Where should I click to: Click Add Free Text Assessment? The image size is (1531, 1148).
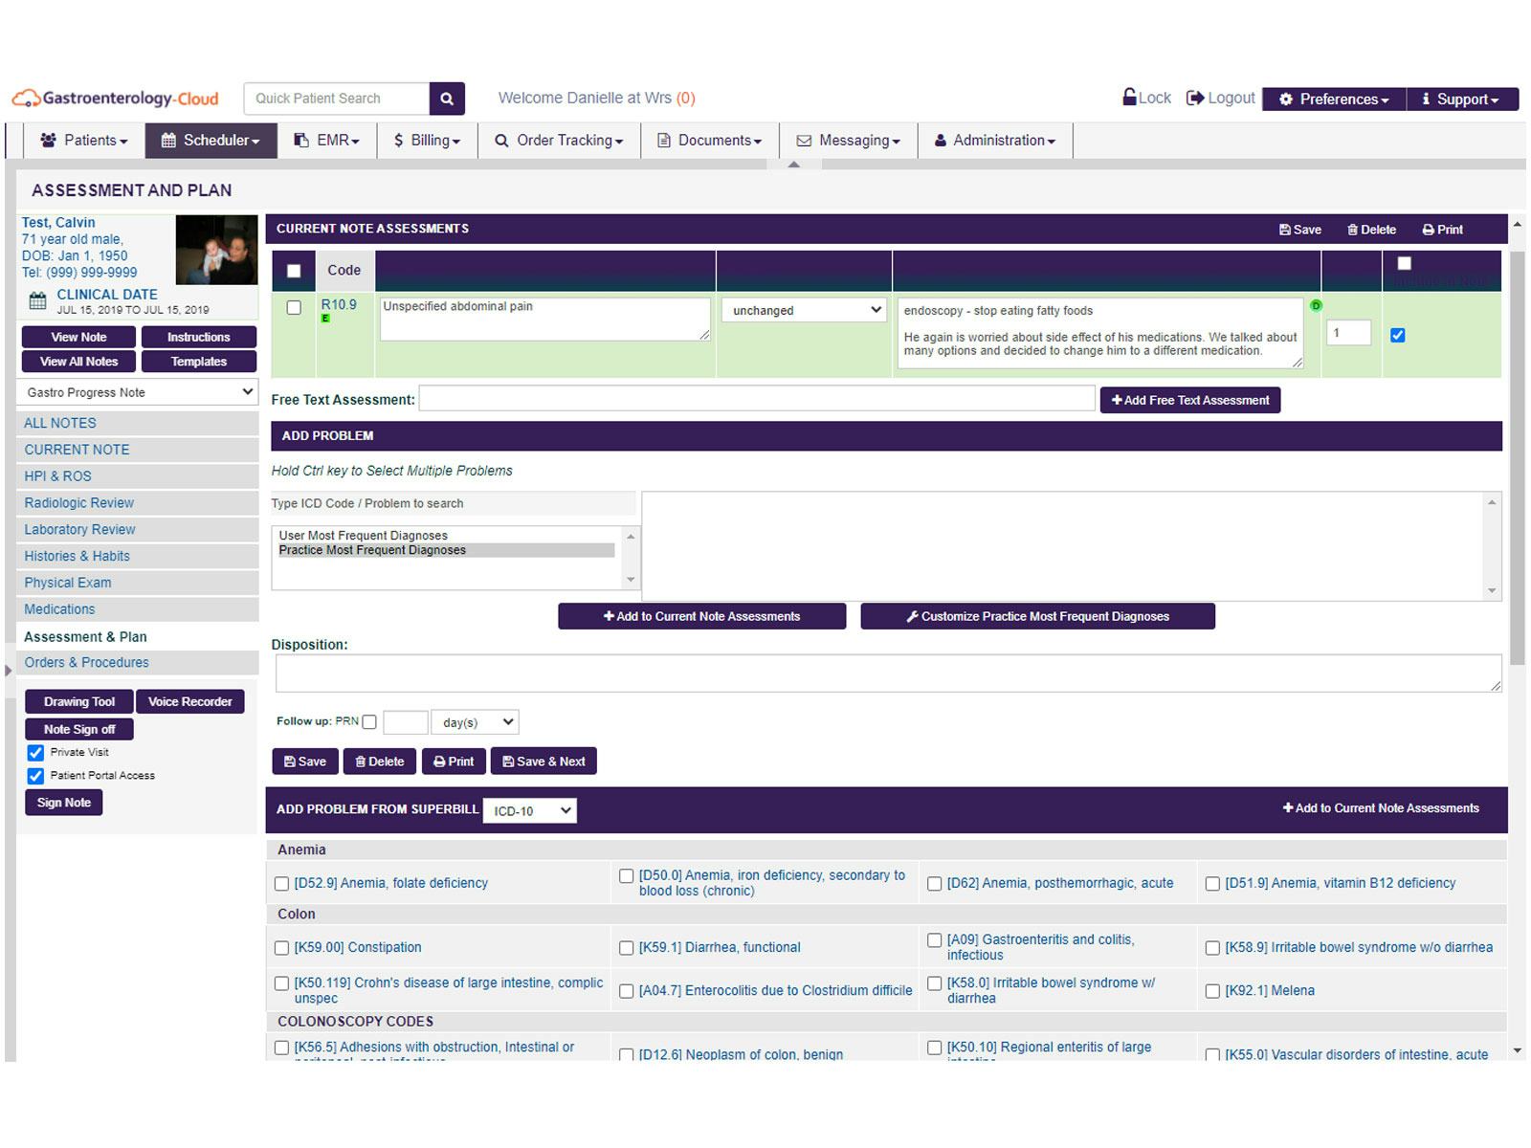(x=1190, y=400)
